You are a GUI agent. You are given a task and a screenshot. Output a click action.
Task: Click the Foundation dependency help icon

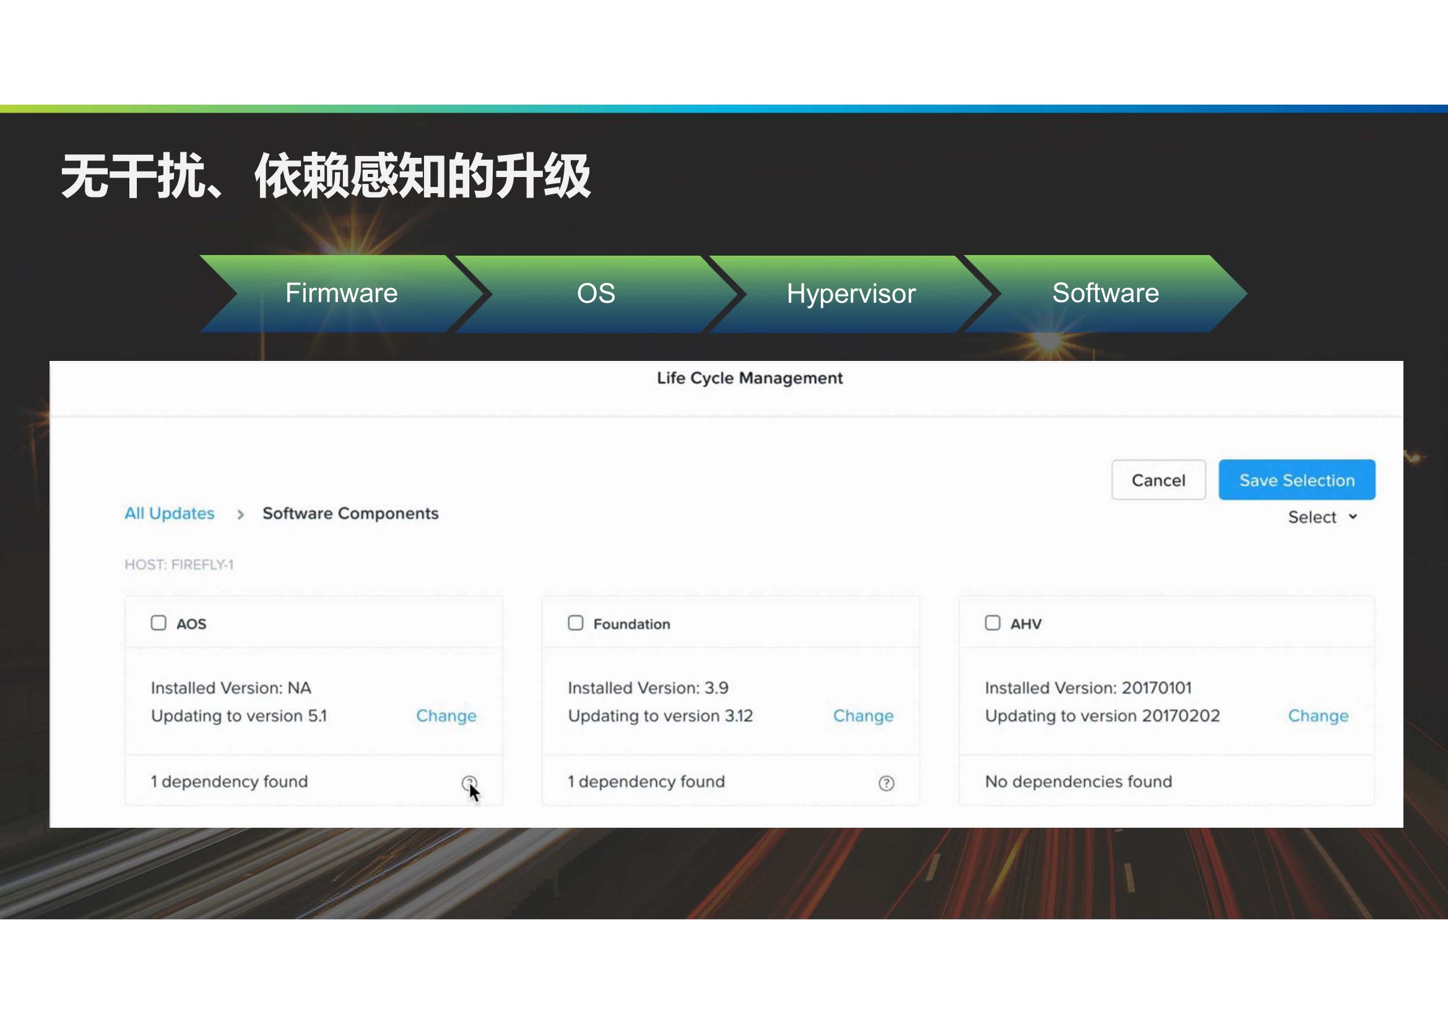tap(886, 783)
